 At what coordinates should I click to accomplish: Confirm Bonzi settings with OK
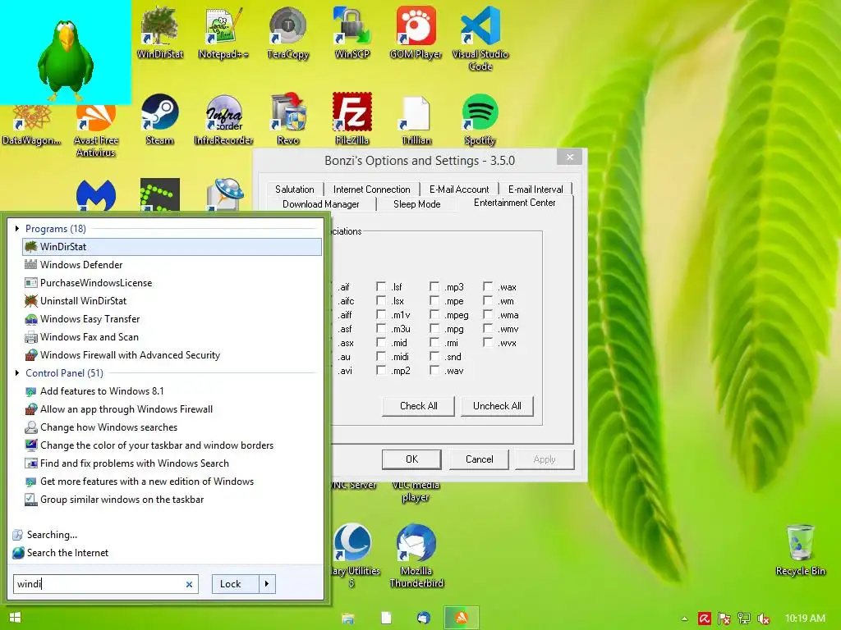(411, 459)
